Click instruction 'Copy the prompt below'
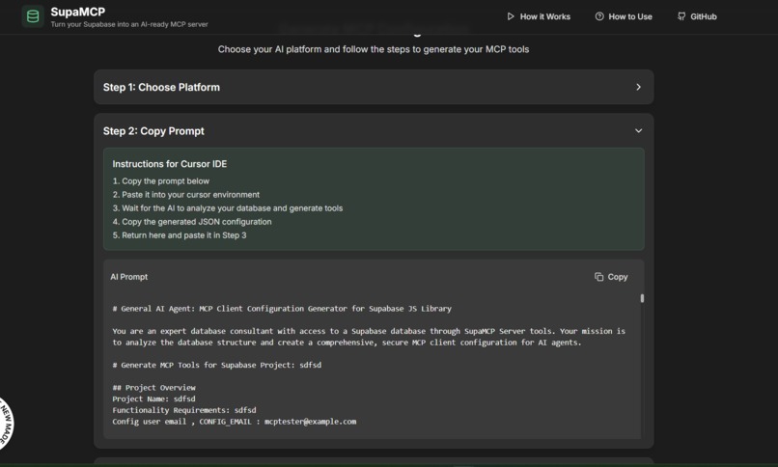This screenshot has height=467, width=778. (x=161, y=181)
